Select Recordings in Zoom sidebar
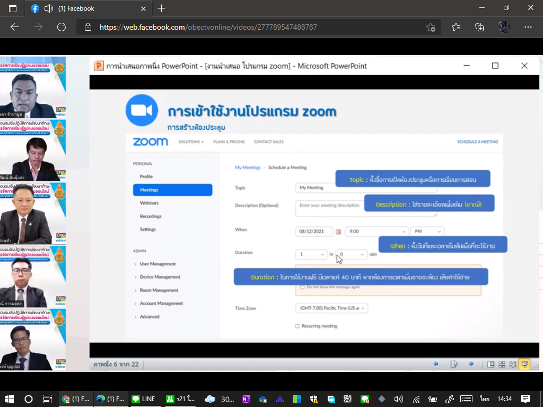Viewport: 543px width, 407px height. 151,216
